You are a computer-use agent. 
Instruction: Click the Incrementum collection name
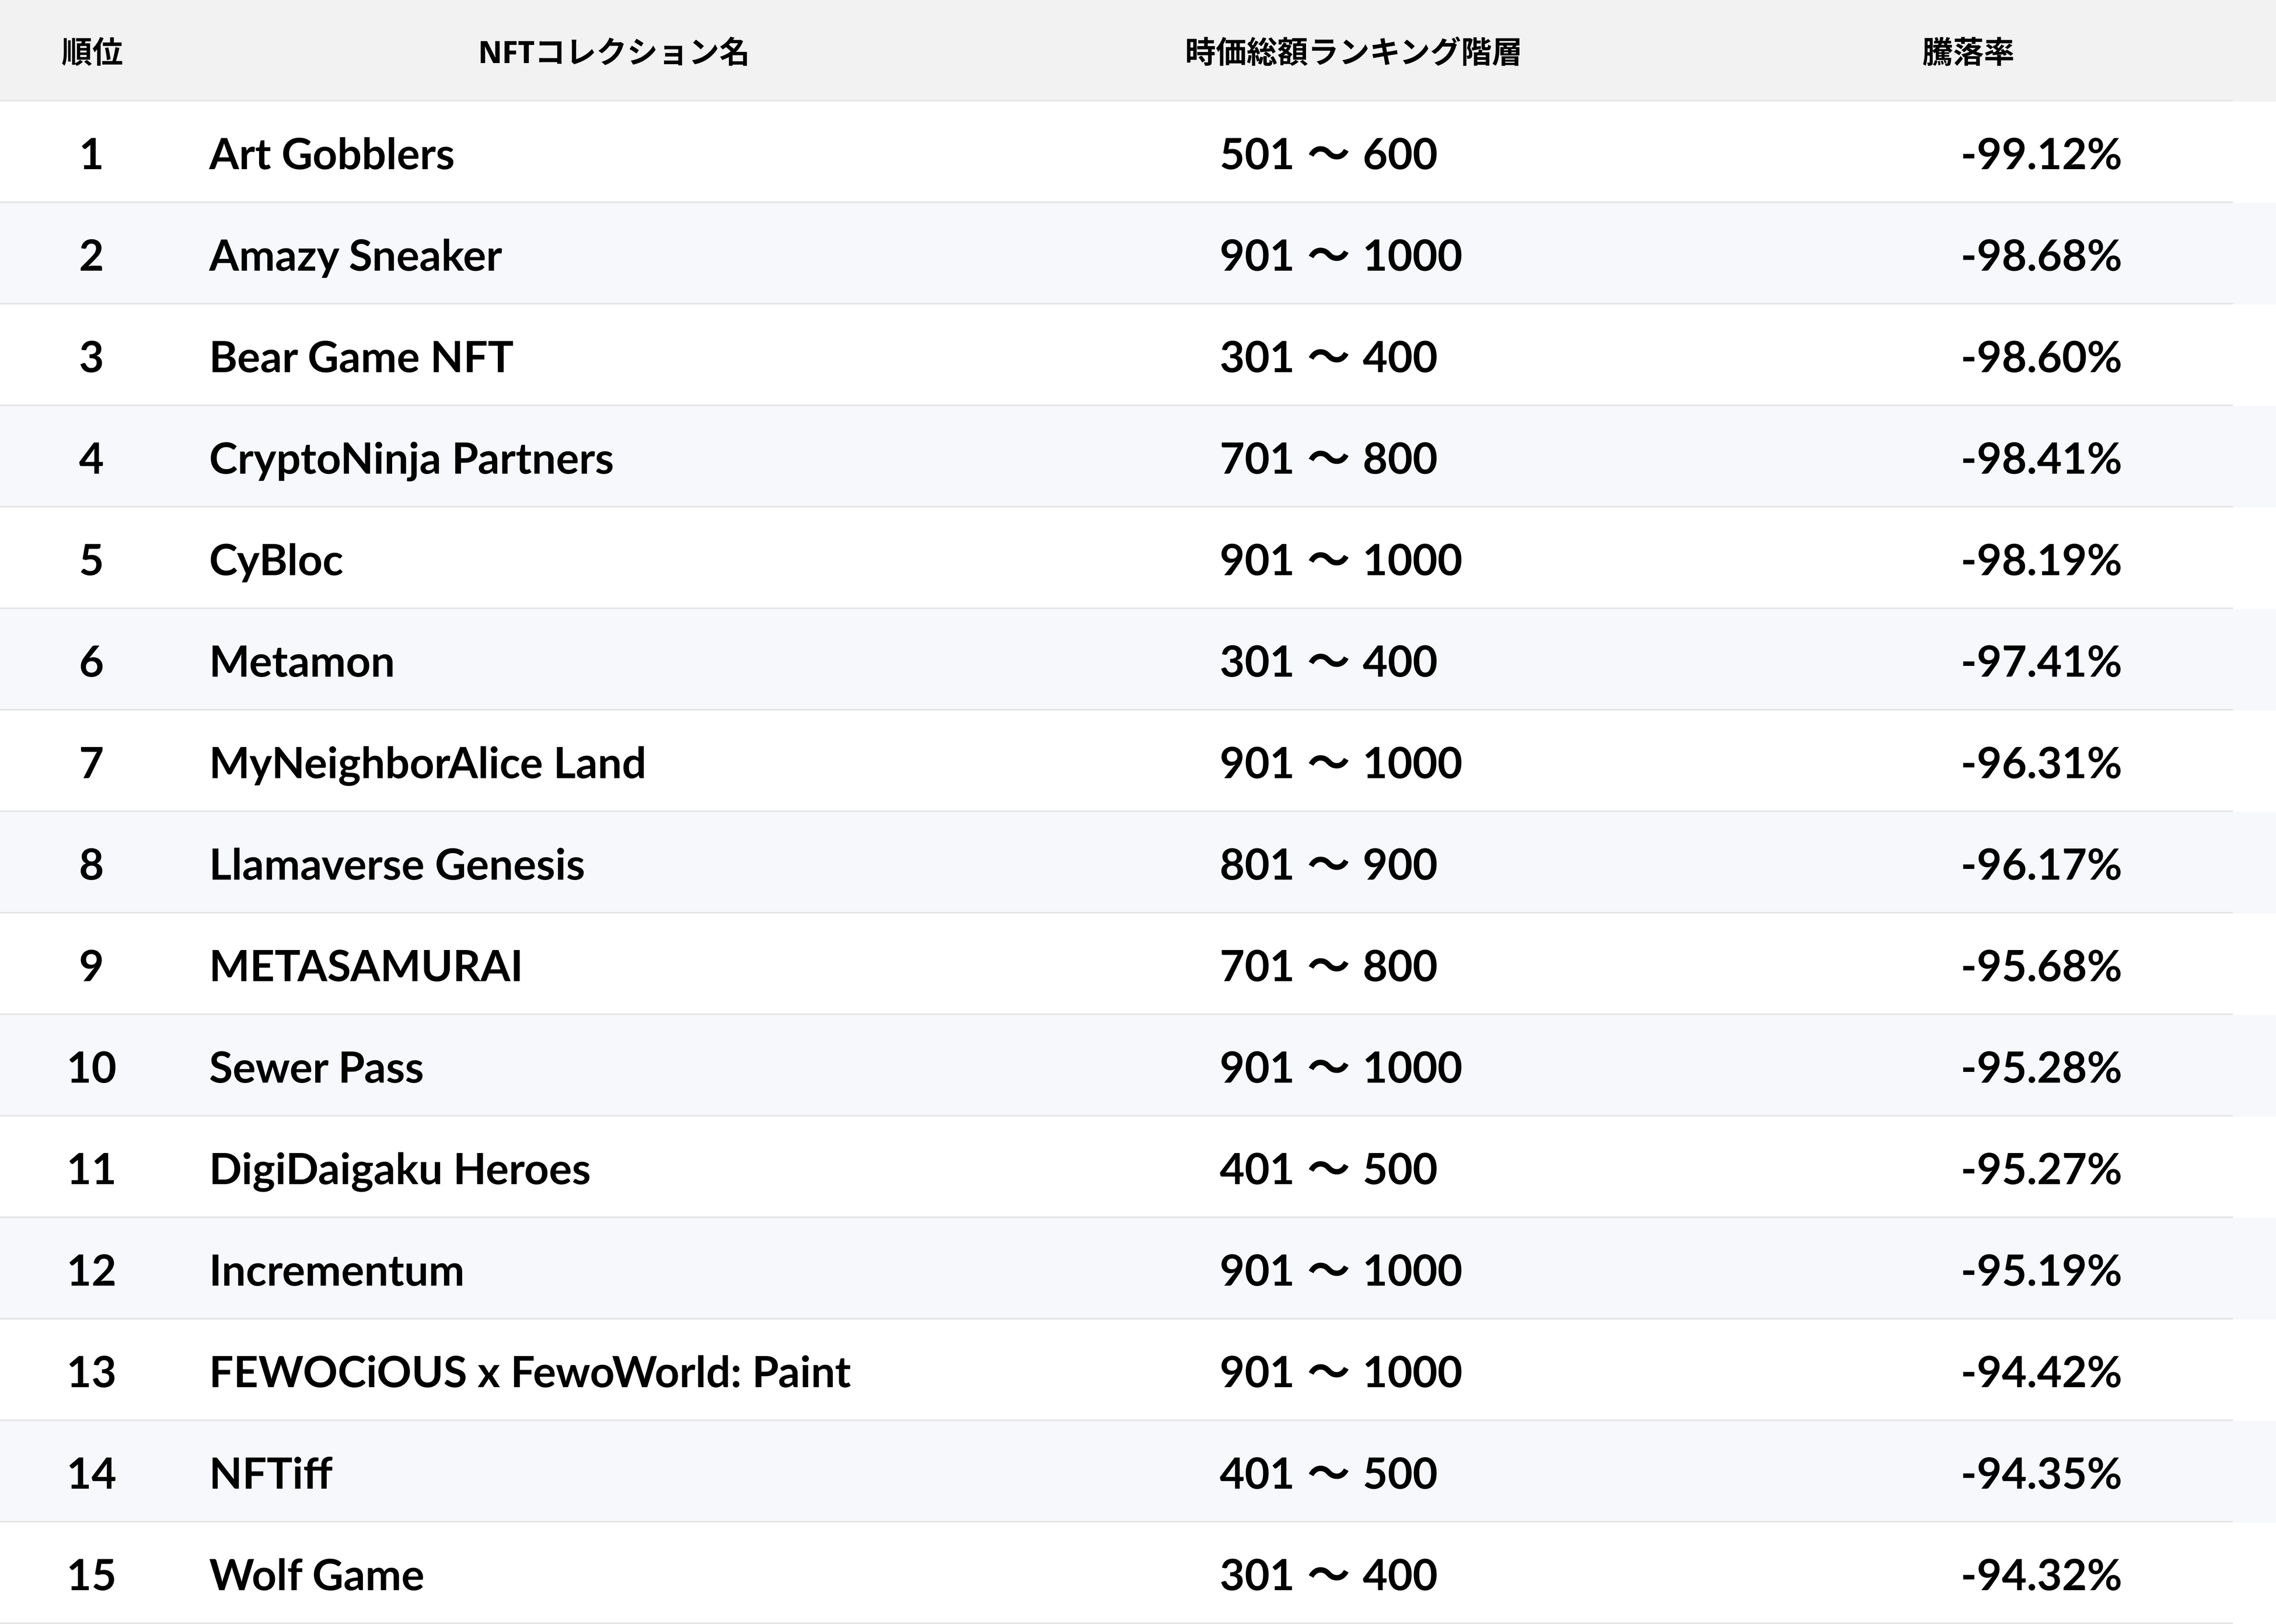(x=336, y=1271)
